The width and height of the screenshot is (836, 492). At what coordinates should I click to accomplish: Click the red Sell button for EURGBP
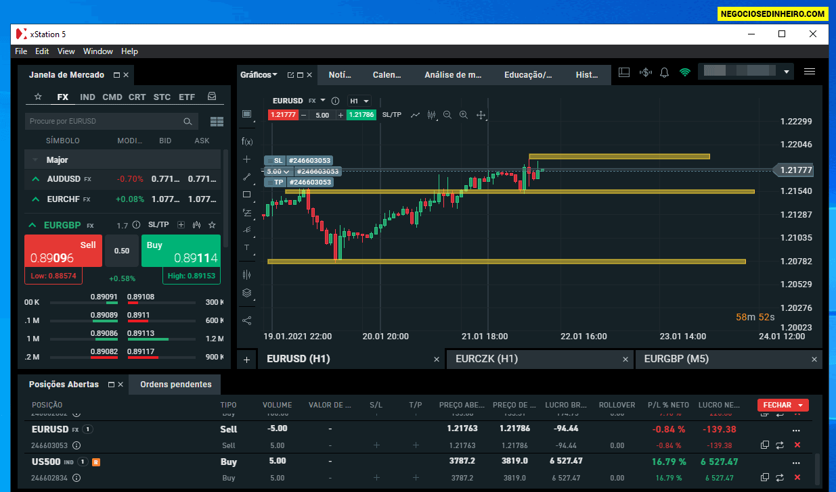pyautogui.click(x=62, y=250)
